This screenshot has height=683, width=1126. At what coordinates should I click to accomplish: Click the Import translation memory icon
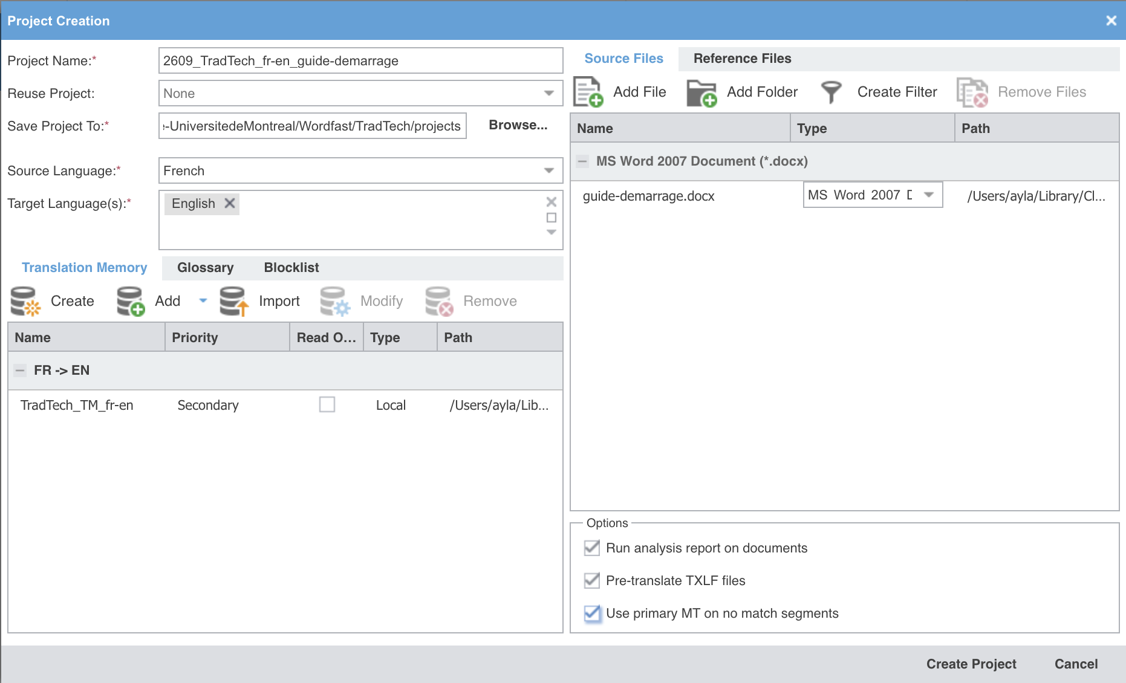[234, 301]
